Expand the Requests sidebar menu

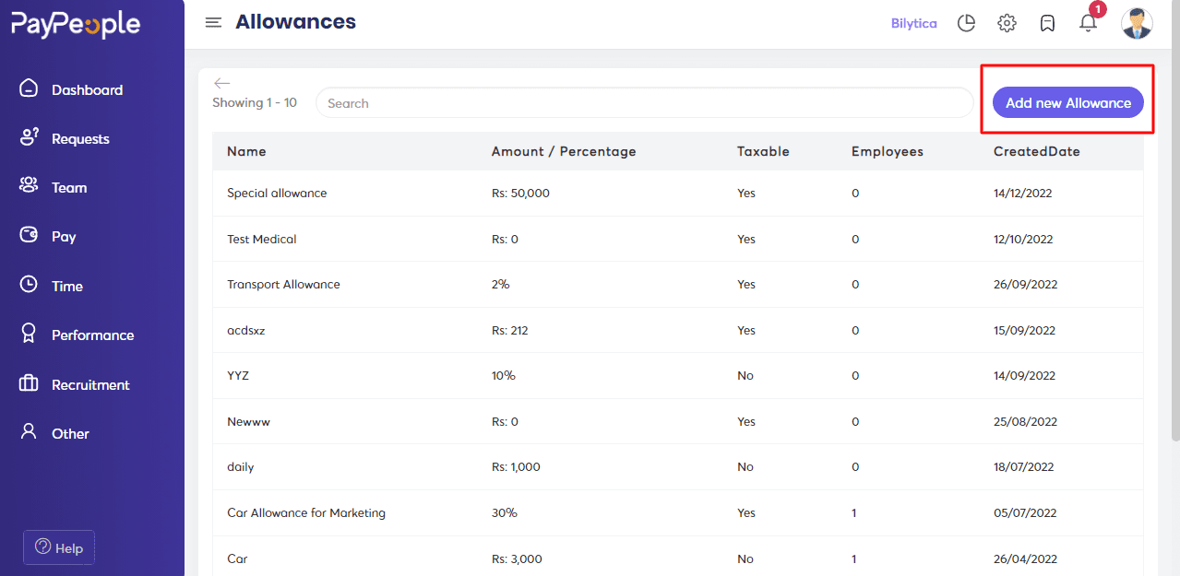coord(80,138)
